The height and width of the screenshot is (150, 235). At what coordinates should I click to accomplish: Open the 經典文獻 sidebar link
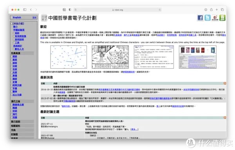[x=17, y=85]
